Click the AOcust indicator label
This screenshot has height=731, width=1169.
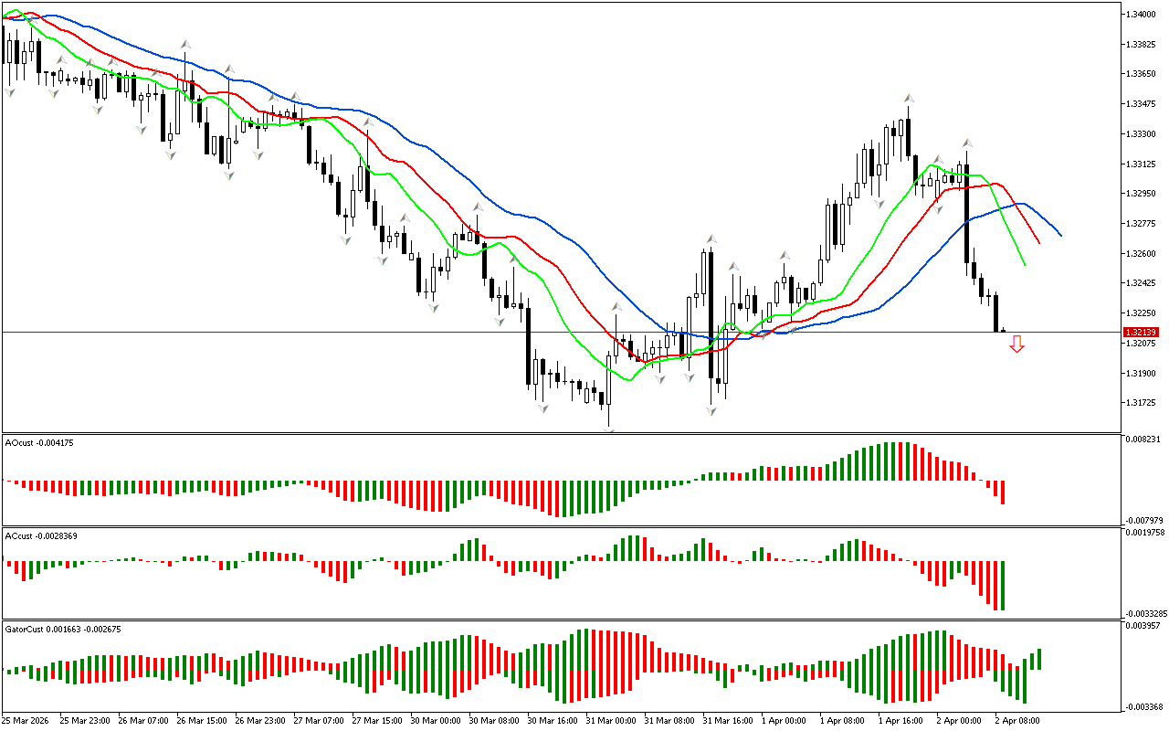[39, 443]
